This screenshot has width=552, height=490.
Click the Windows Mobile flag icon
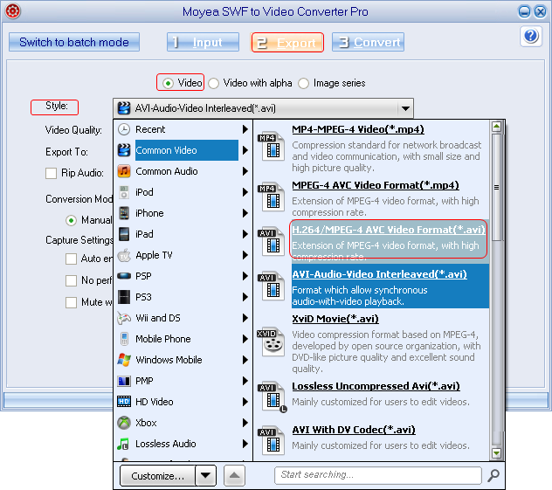point(124,360)
